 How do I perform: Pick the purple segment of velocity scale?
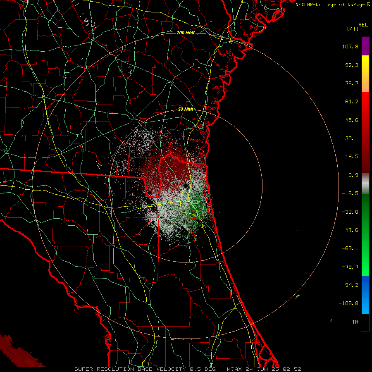click(x=365, y=46)
